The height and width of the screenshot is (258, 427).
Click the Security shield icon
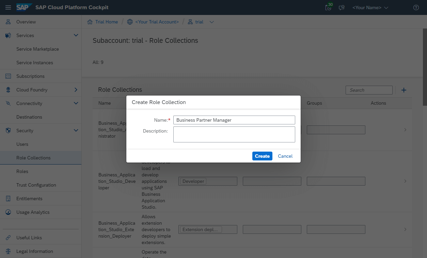click(8, 131)
